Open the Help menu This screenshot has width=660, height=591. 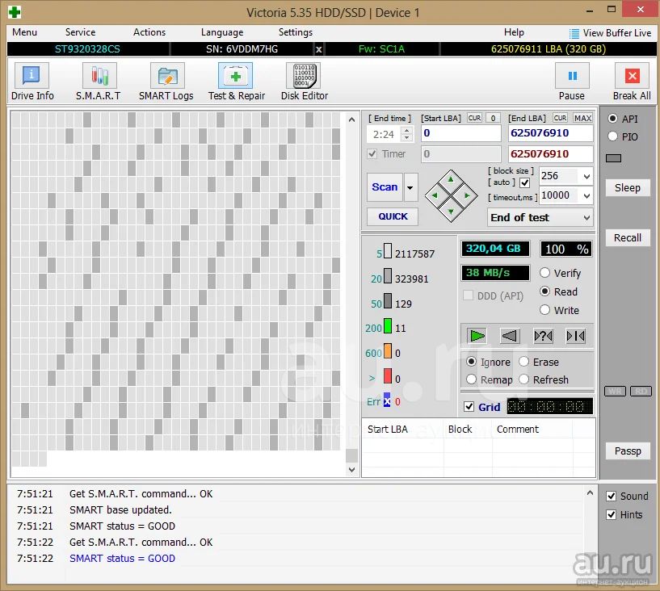514,32
